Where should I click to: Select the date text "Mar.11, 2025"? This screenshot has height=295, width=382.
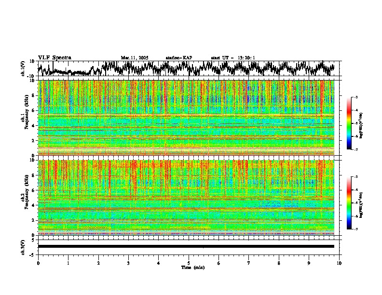coord(135,58)
